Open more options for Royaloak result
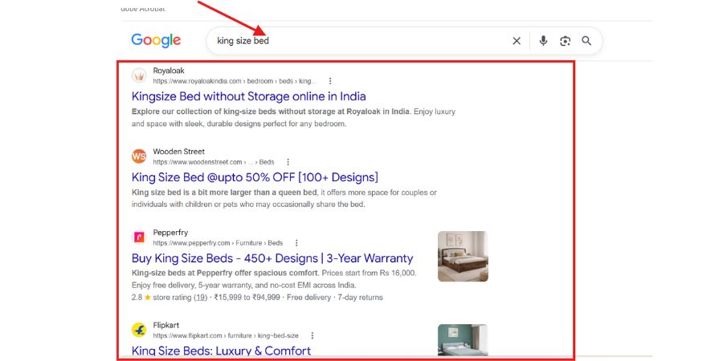Image resolution: width=723 pixels, height=361 pixels. coord(330,81)
